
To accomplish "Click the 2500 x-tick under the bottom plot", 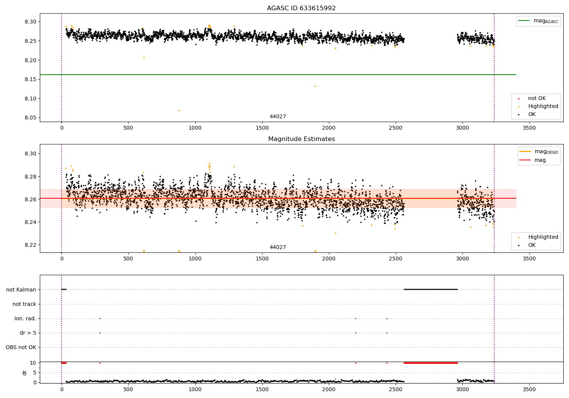I will click(x=396, y=389).
